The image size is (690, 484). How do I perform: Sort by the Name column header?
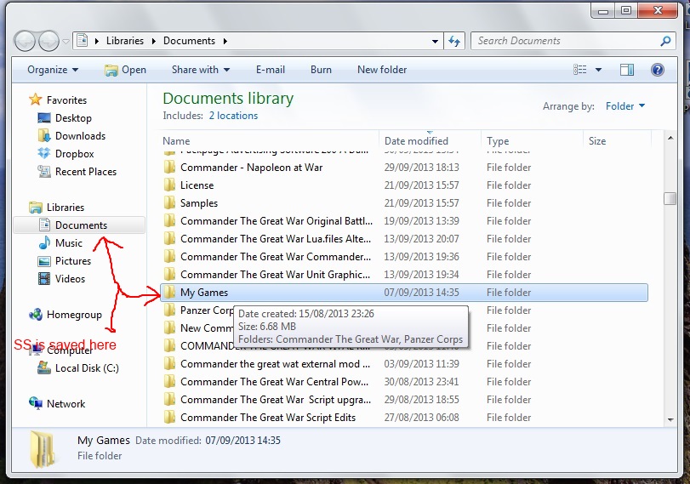[270, 141]
